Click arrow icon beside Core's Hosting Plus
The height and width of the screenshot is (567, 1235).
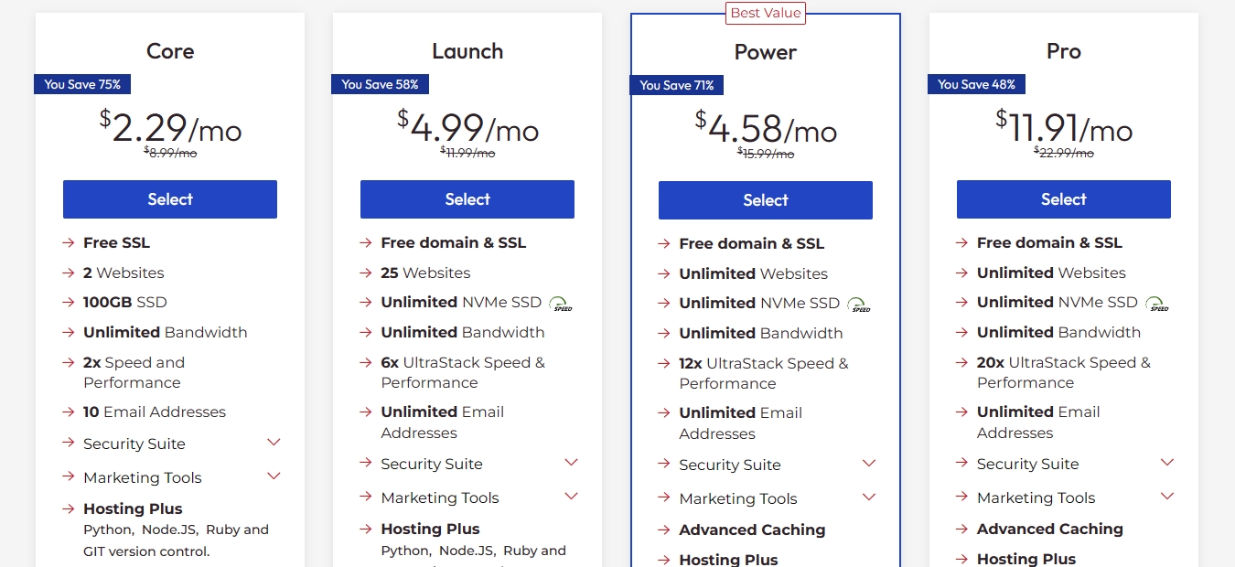tap(69, 508)
